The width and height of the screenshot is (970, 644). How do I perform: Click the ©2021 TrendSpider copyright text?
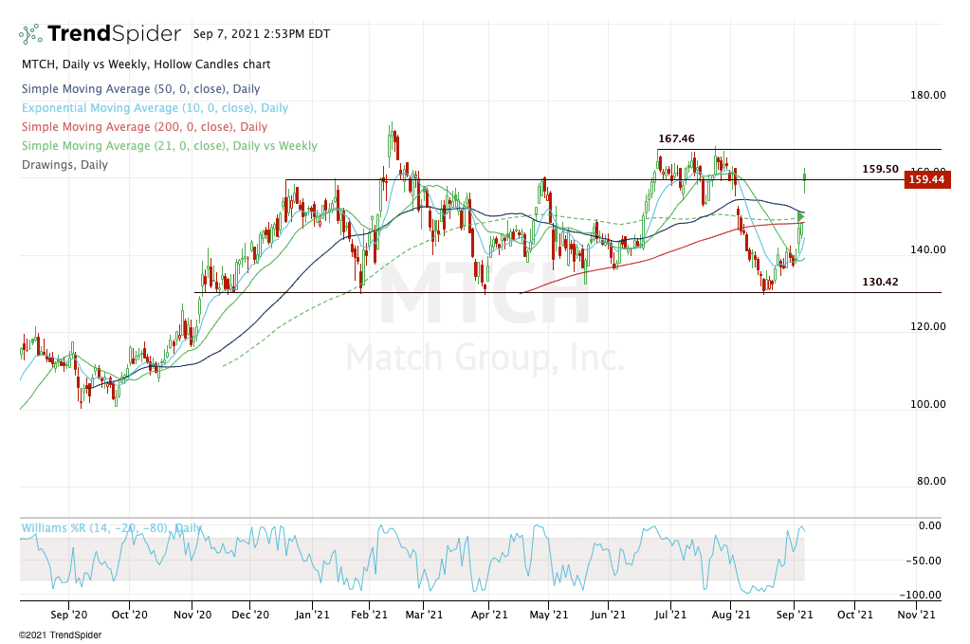pos(61,635)
